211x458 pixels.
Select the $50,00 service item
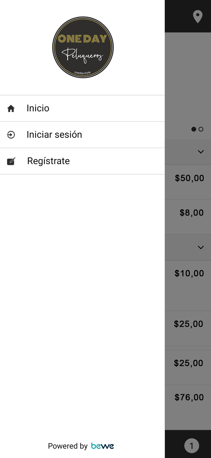coord(189,178)
